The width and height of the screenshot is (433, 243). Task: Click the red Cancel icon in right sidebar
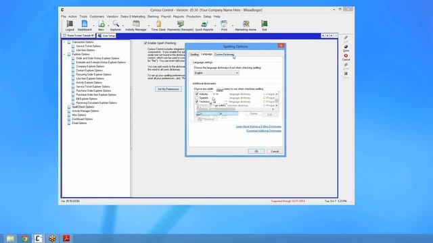tap(346, 57)
